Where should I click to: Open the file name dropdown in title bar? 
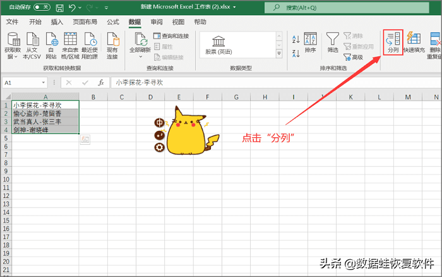[x=234, y=7]
